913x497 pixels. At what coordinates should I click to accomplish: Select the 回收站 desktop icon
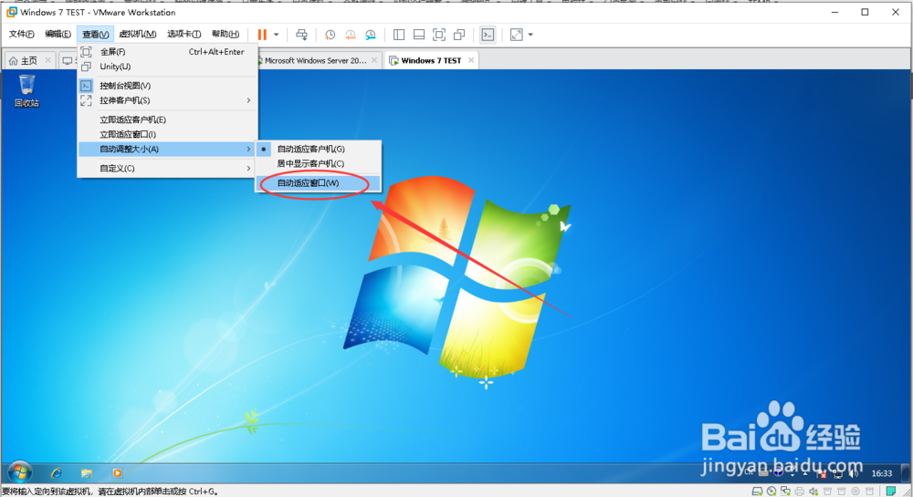tap(26, 90)
